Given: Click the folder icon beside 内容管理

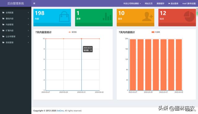Looking at the screenshot, I should click(3, 25).
